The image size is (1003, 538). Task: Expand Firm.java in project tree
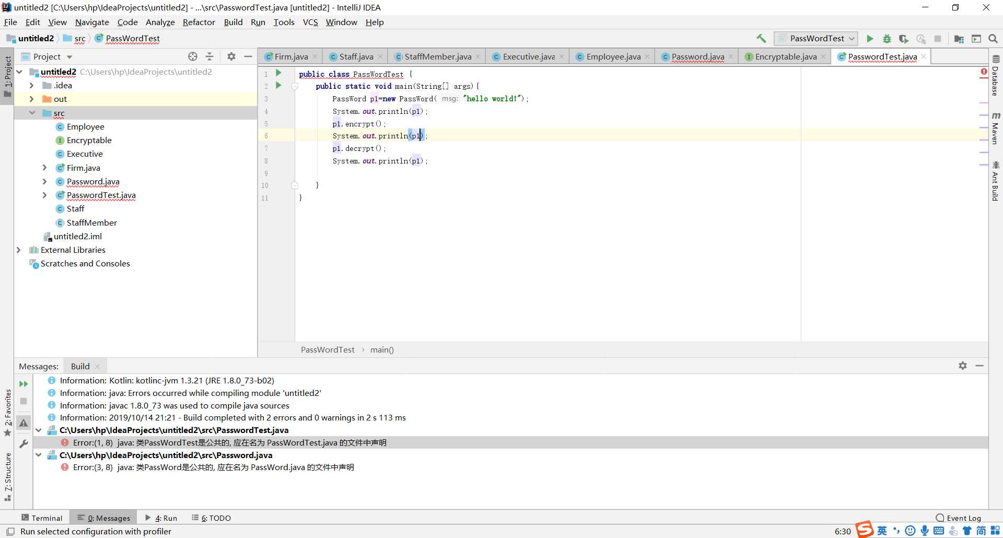(44, 168)
